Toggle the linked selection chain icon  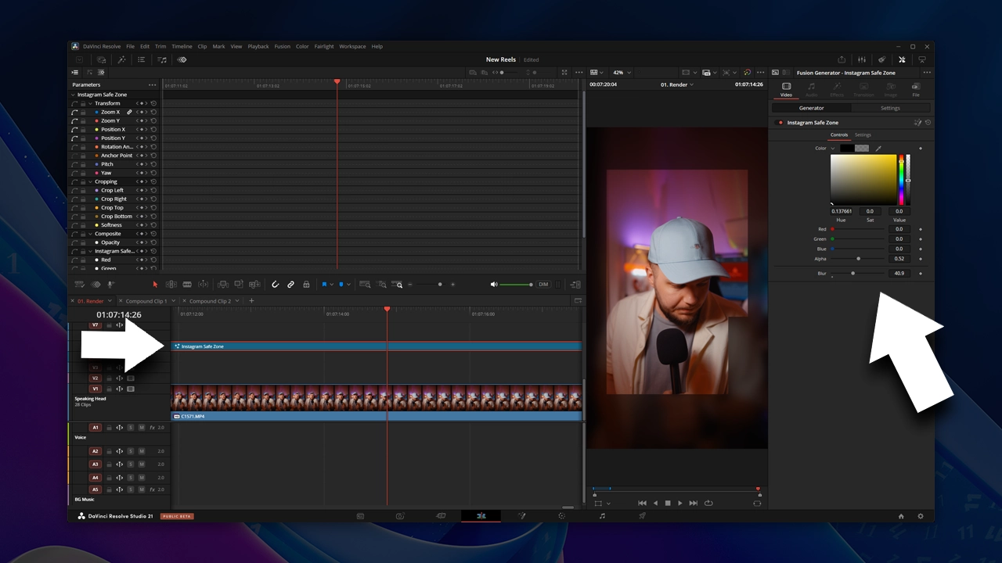click(x=290, y=285)
